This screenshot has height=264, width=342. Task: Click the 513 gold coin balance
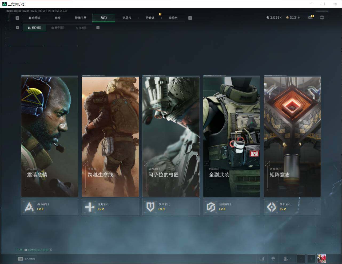coord(291,18)
